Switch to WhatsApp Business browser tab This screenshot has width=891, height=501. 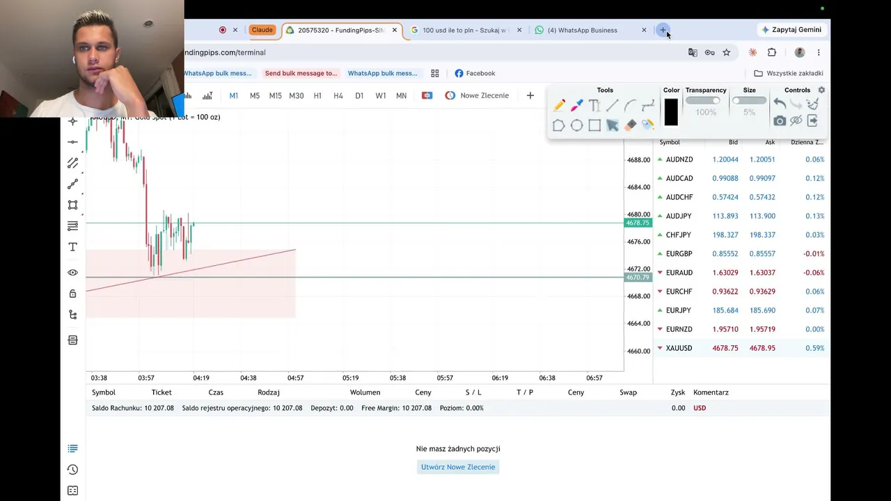pos(591,30)
